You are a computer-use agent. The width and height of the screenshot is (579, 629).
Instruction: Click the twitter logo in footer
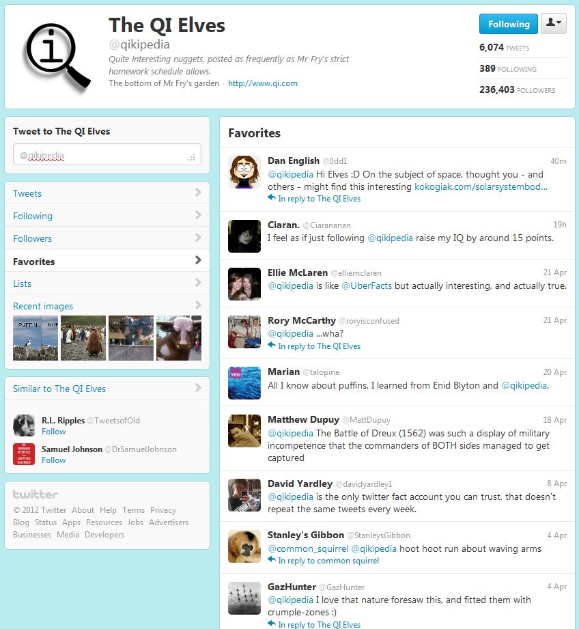pos(36,494)
